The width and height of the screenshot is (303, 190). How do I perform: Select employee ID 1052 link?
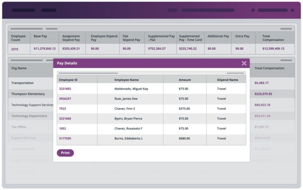(62, 129)
